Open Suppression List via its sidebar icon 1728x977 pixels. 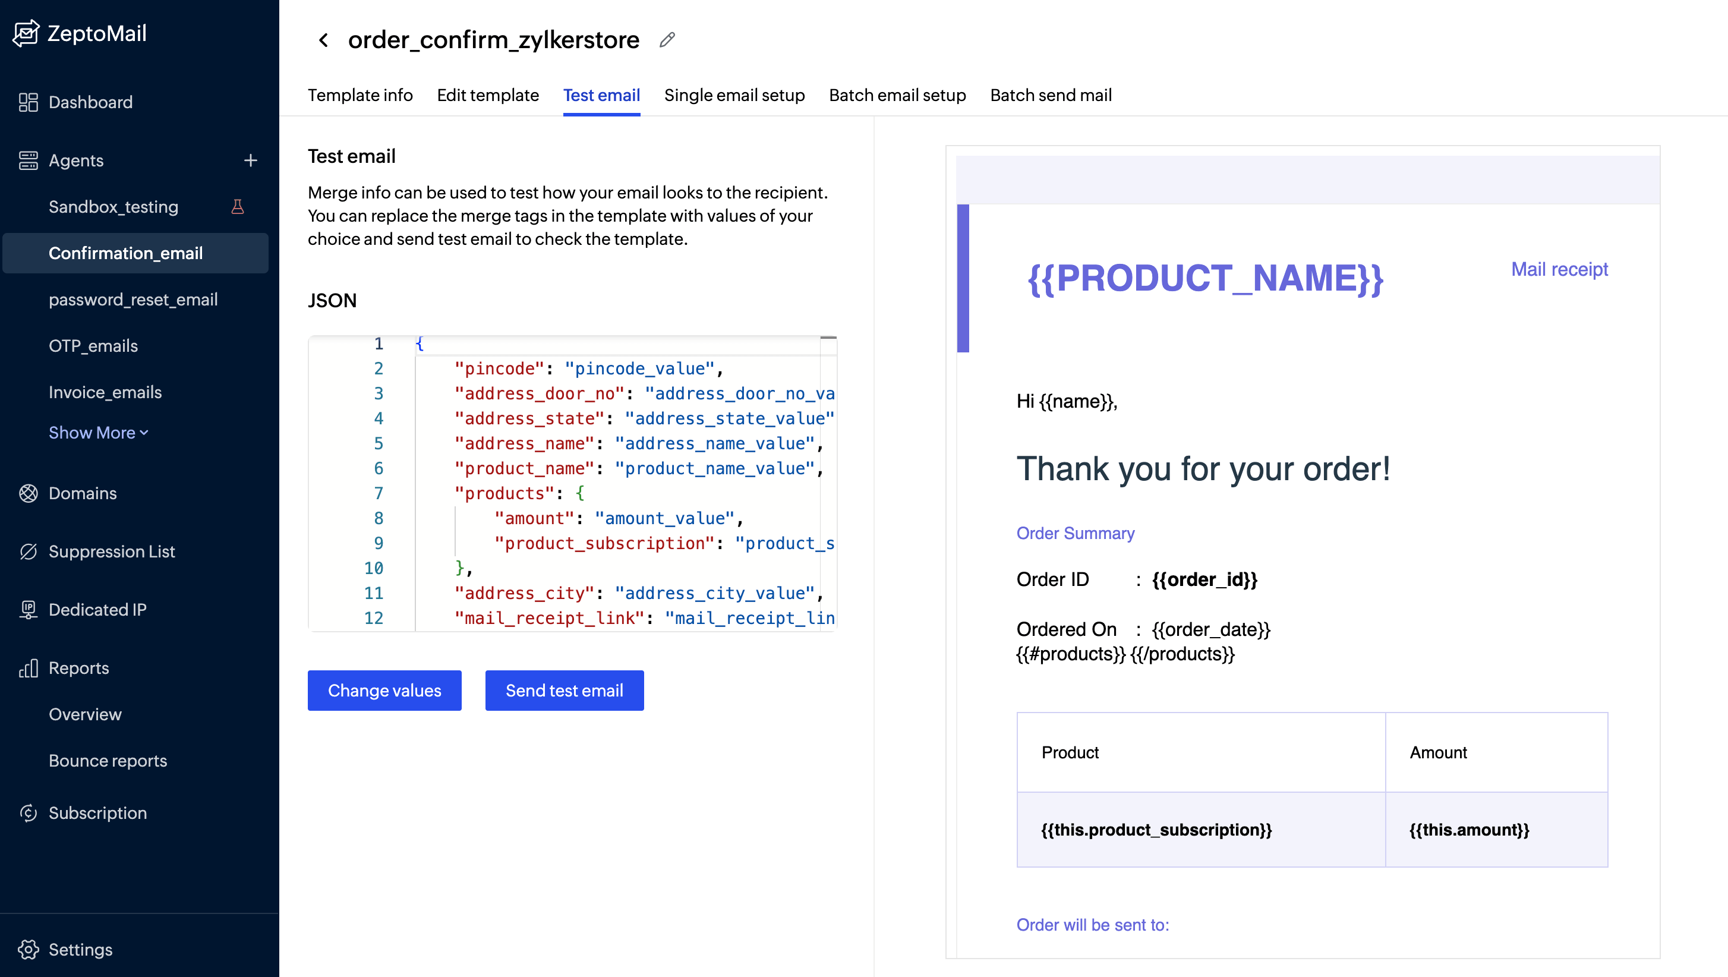pos(28,551)
